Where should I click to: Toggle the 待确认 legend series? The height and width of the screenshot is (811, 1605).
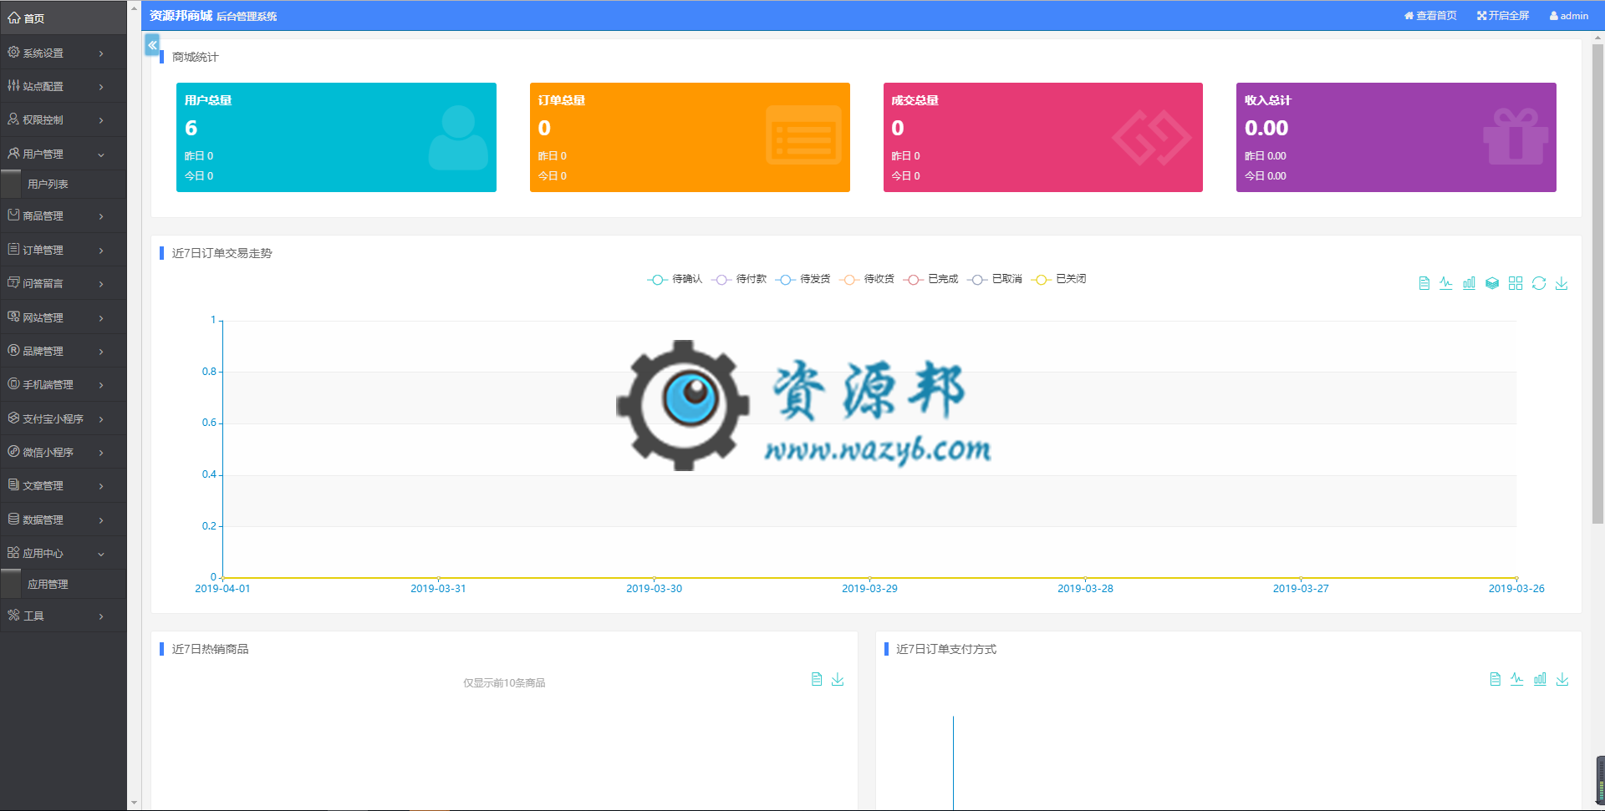coord(675,279)
